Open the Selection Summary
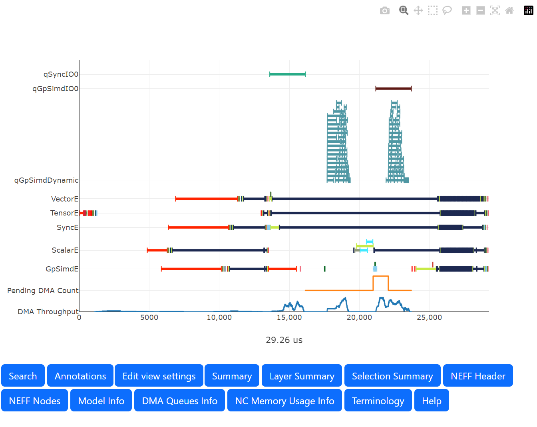 coord(392,376)
